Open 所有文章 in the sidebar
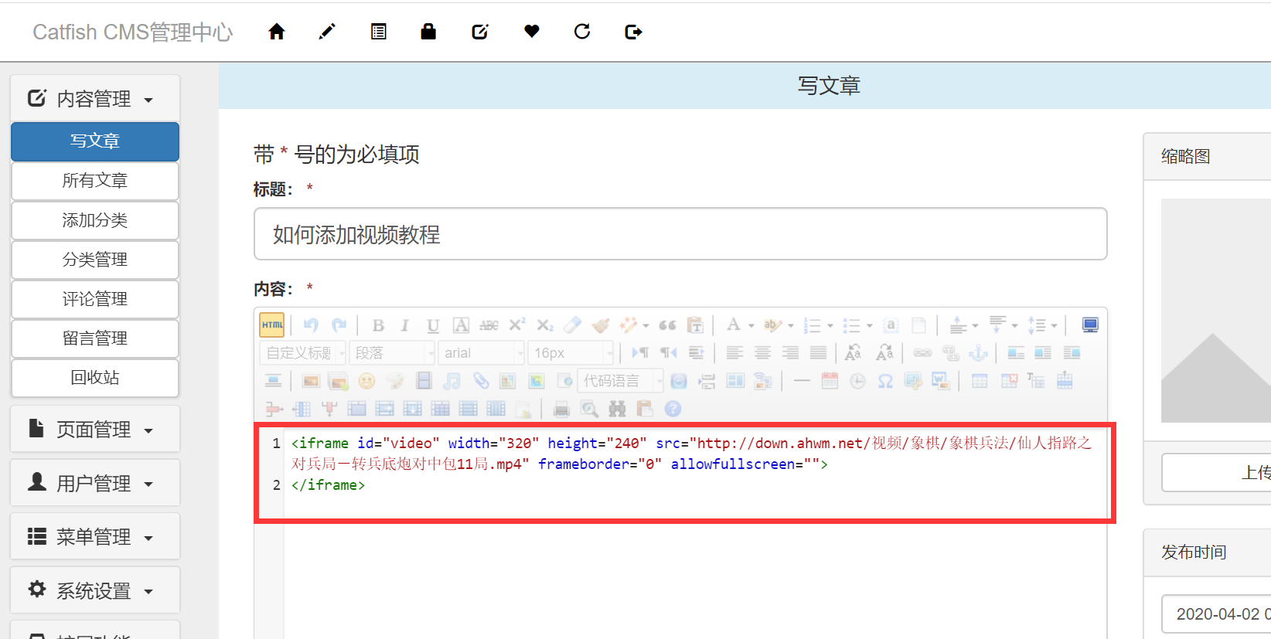This screenshot has height=639, width=1271. coord(94,181)
